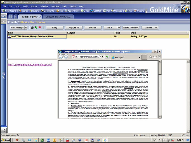Print the selected e-mail
The height and width of the screenshot is (143, 191).
click(32, 28)
